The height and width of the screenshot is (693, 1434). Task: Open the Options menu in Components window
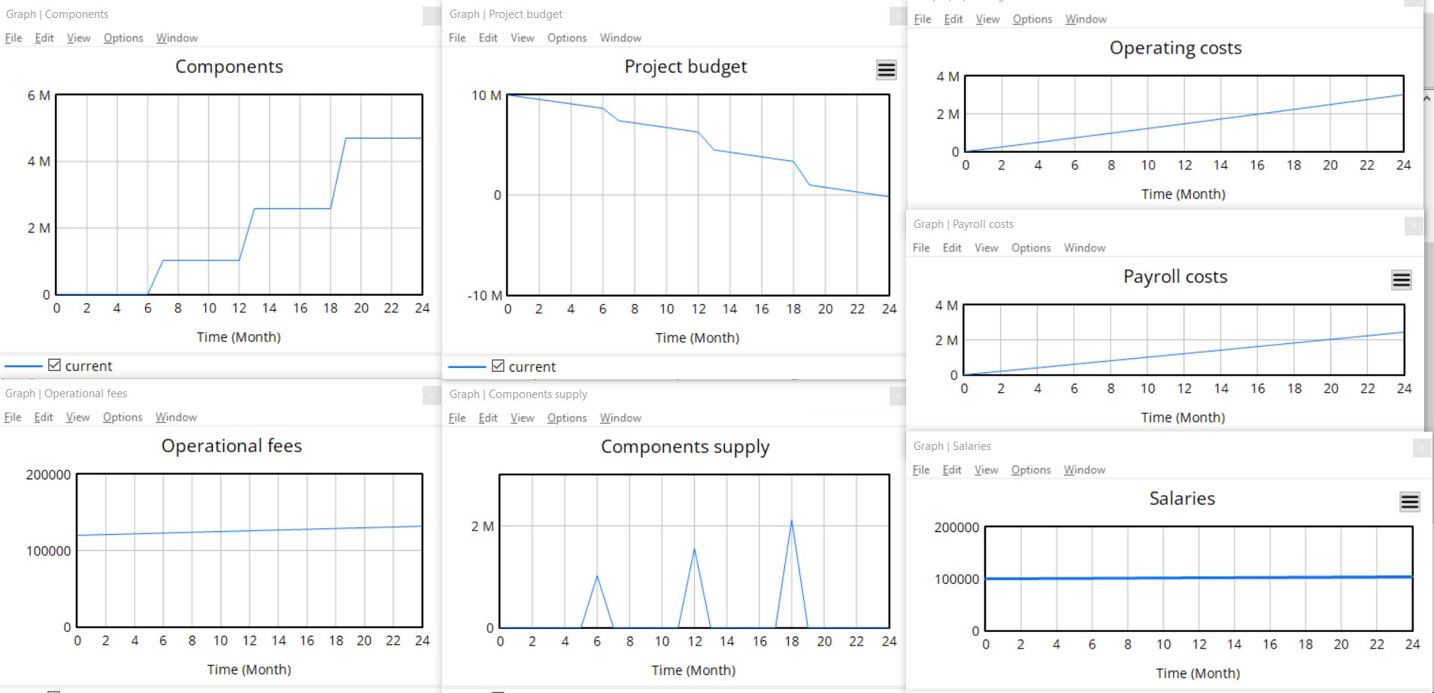[x=123, y=38]
